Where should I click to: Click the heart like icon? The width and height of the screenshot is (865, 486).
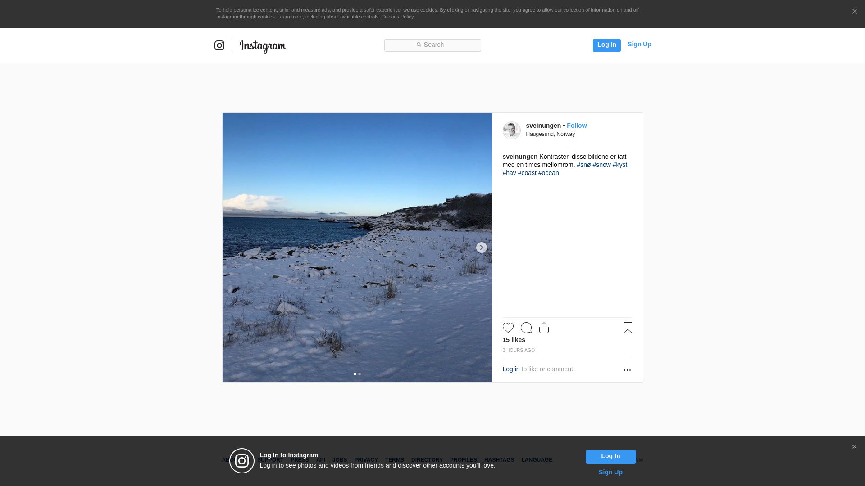(508, 328)
